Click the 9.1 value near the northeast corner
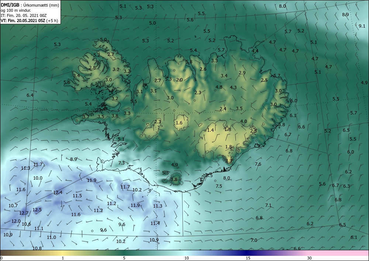Viewport: 369px width, 261px height. (x=362, y=26)
